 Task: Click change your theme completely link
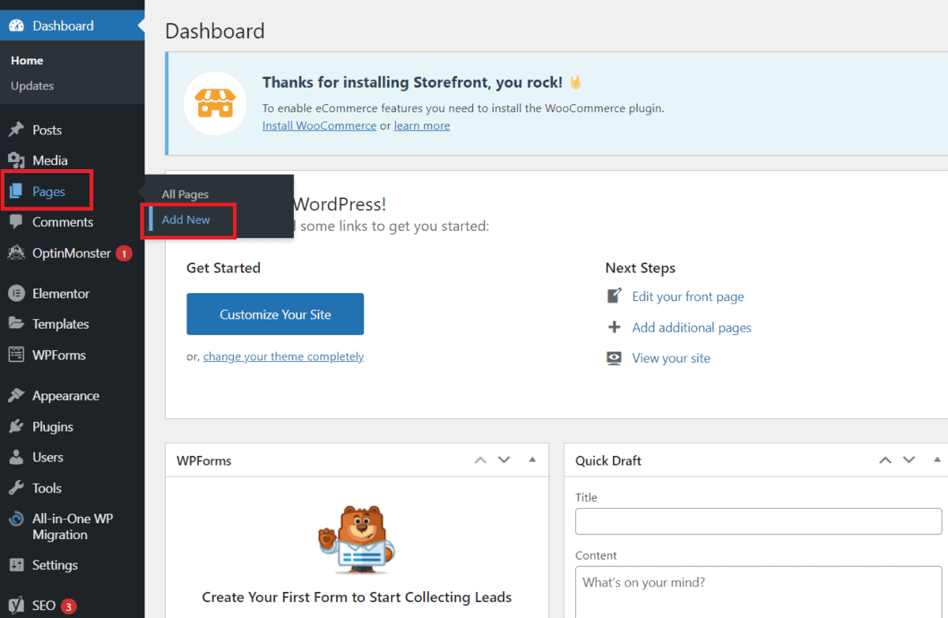[284, 356]
